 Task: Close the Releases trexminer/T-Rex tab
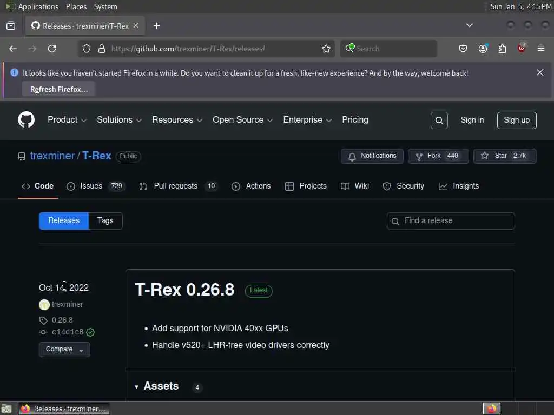tap(136, 26)
